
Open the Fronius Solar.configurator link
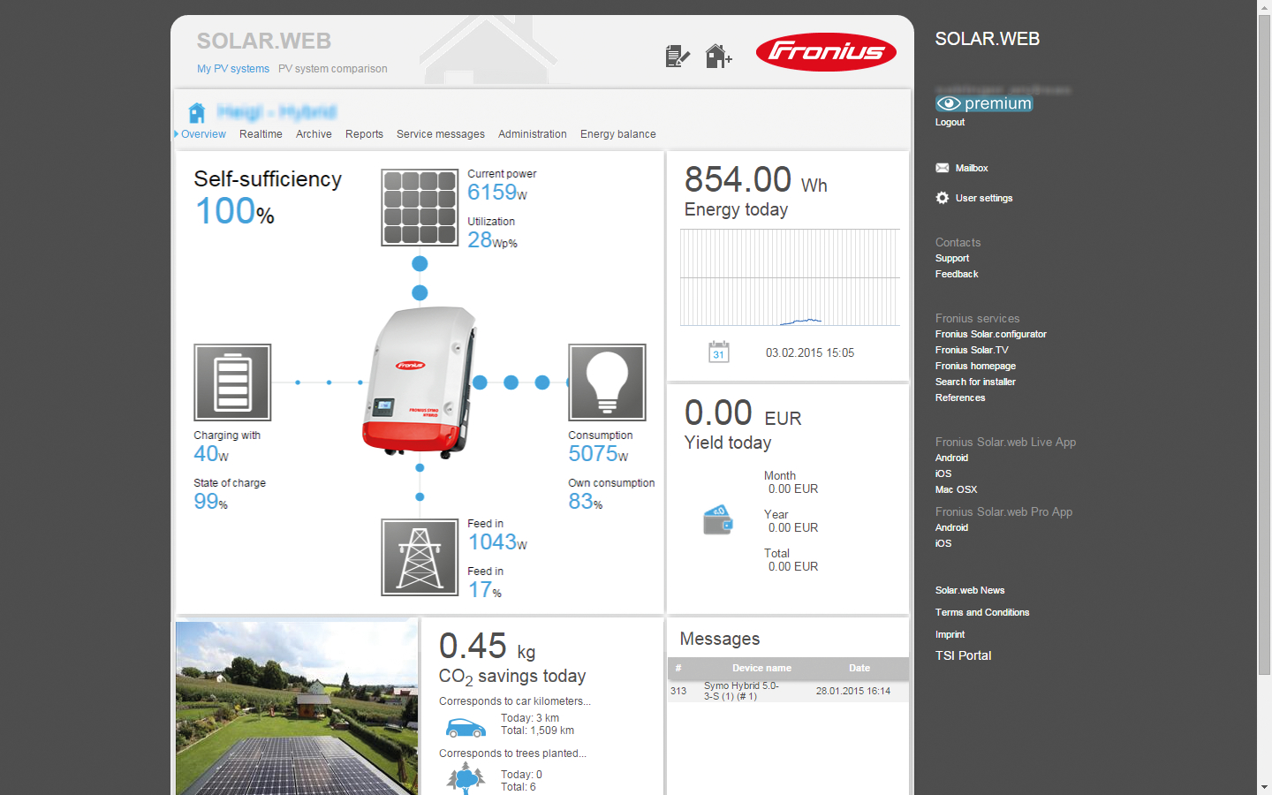tap(990, 334)
